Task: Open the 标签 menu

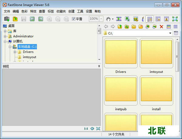Action: 51,11
